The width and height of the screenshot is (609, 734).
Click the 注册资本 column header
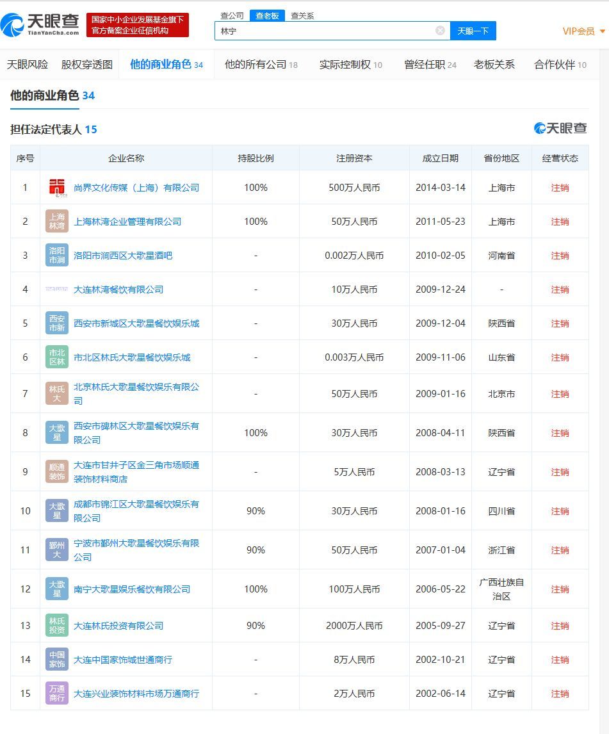click(354, 158)
